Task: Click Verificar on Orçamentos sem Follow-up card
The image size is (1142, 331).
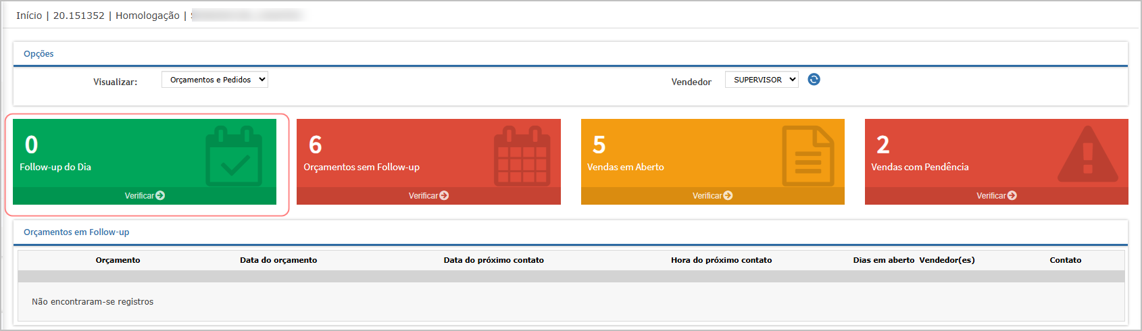Action: point(428,196)
